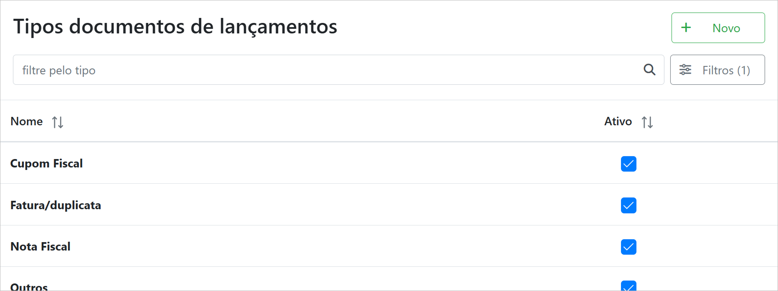Image resolution: width=778 pixels, height=291 pixels.
Task: Toggle the Ativo checkbox for Outros
Action: 628,286
